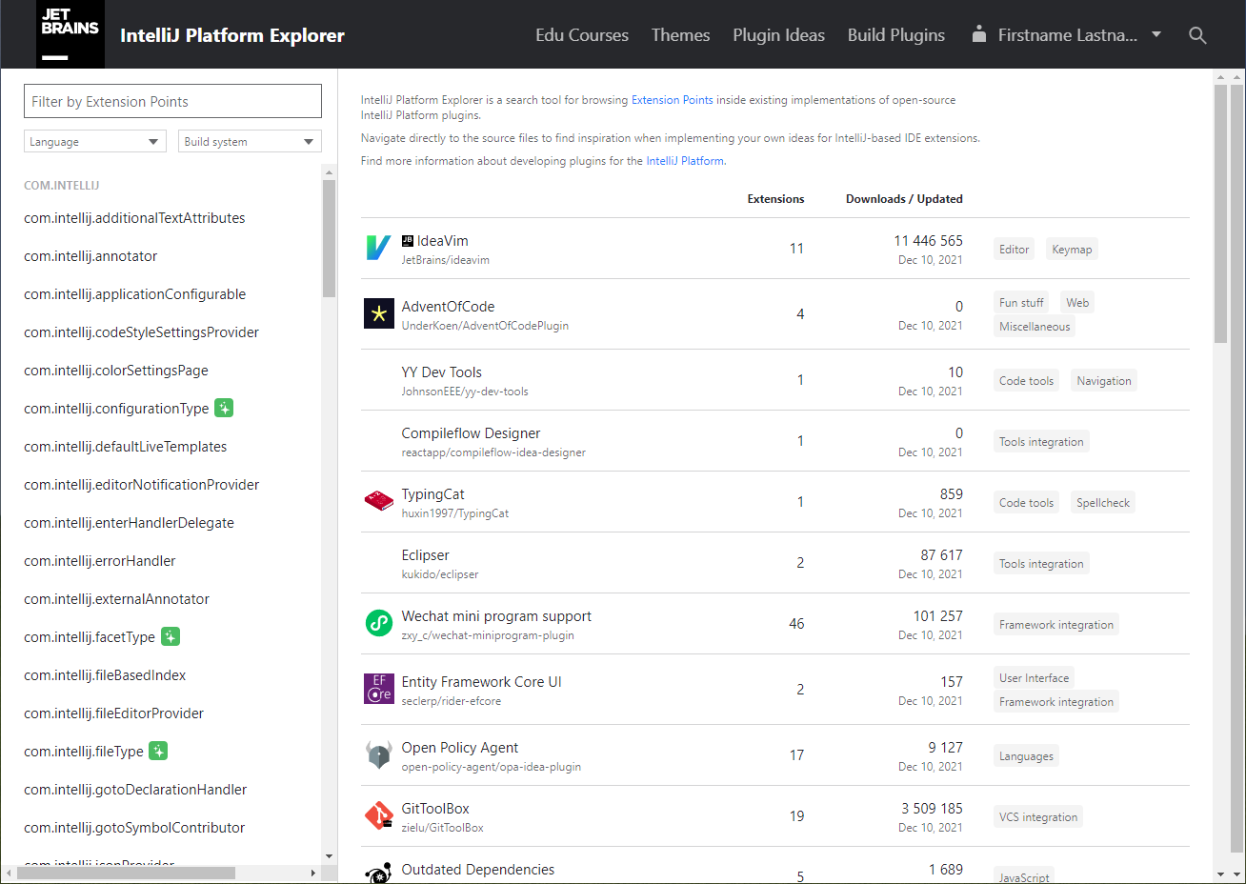This screenshot has width=1246, height=884.
Task: Select com.intellij.editorNotificationProvider
Action: point(141,485)
